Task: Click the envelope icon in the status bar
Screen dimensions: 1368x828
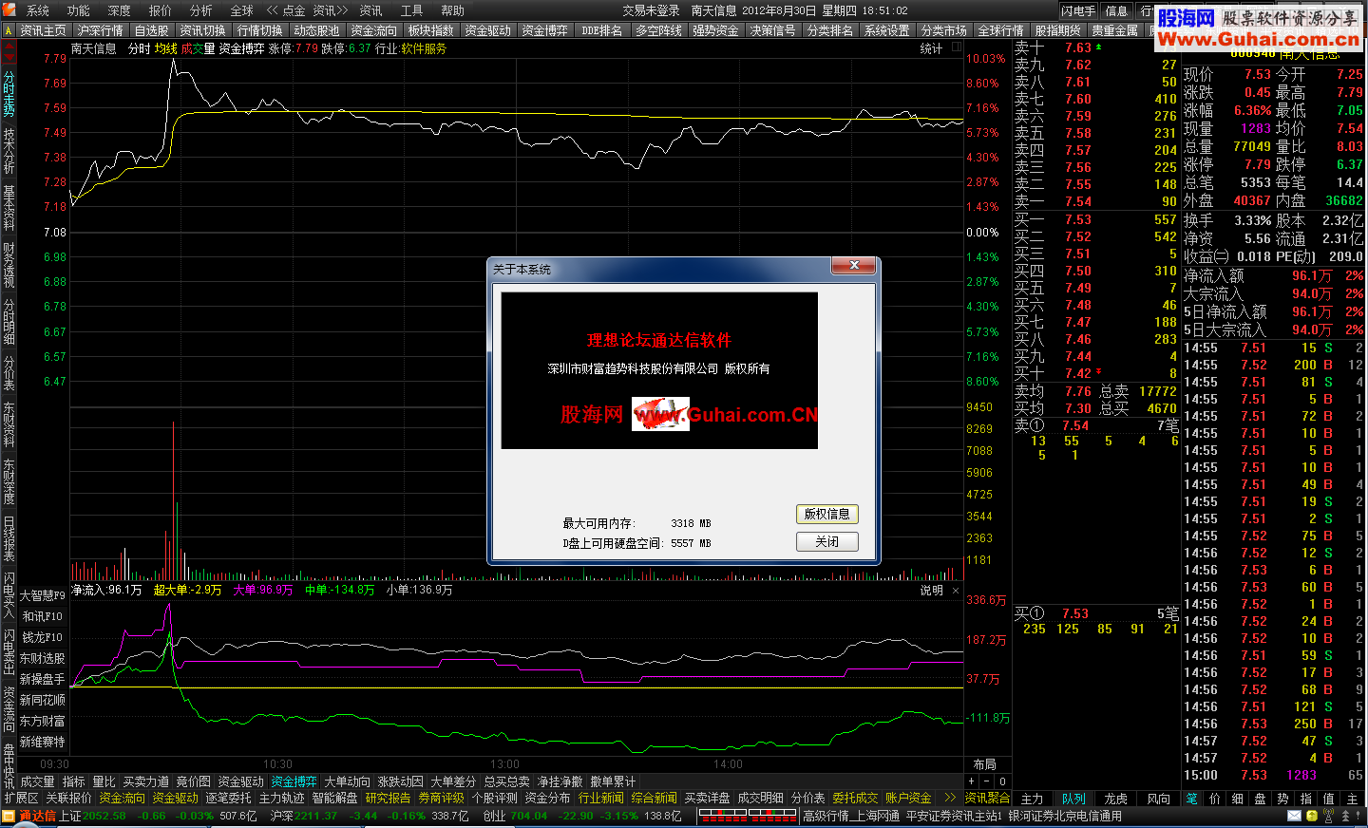Action: [1294, 816]
